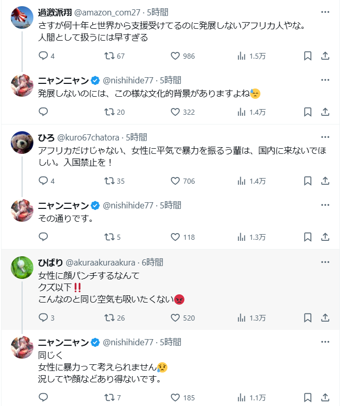Repost the @amazon_com27 post with 67 reposts
This screenshot has width=340, height=406.
click(109, 56)
